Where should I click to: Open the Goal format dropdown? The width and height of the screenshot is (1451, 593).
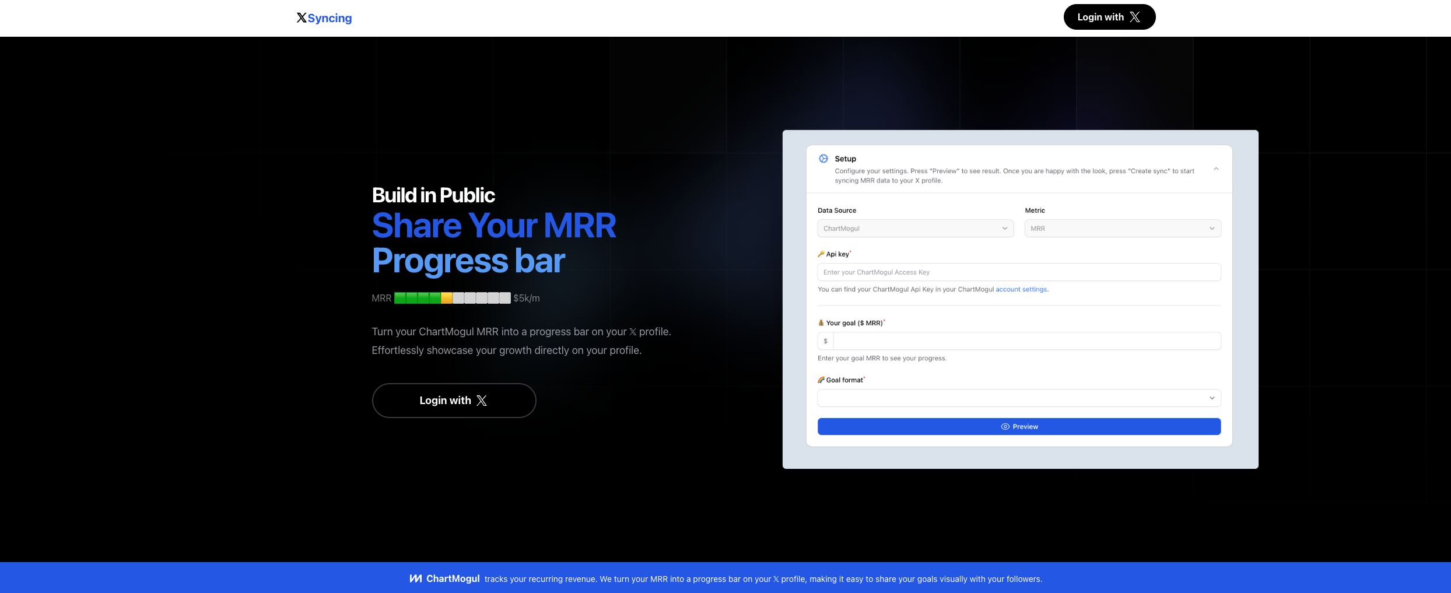(1019, 398)
